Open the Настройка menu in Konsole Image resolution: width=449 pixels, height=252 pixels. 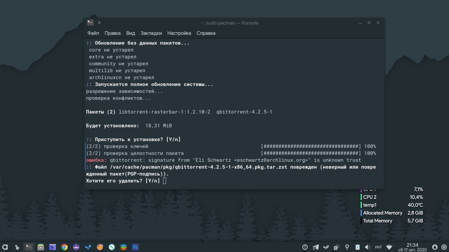click(179, 33)
